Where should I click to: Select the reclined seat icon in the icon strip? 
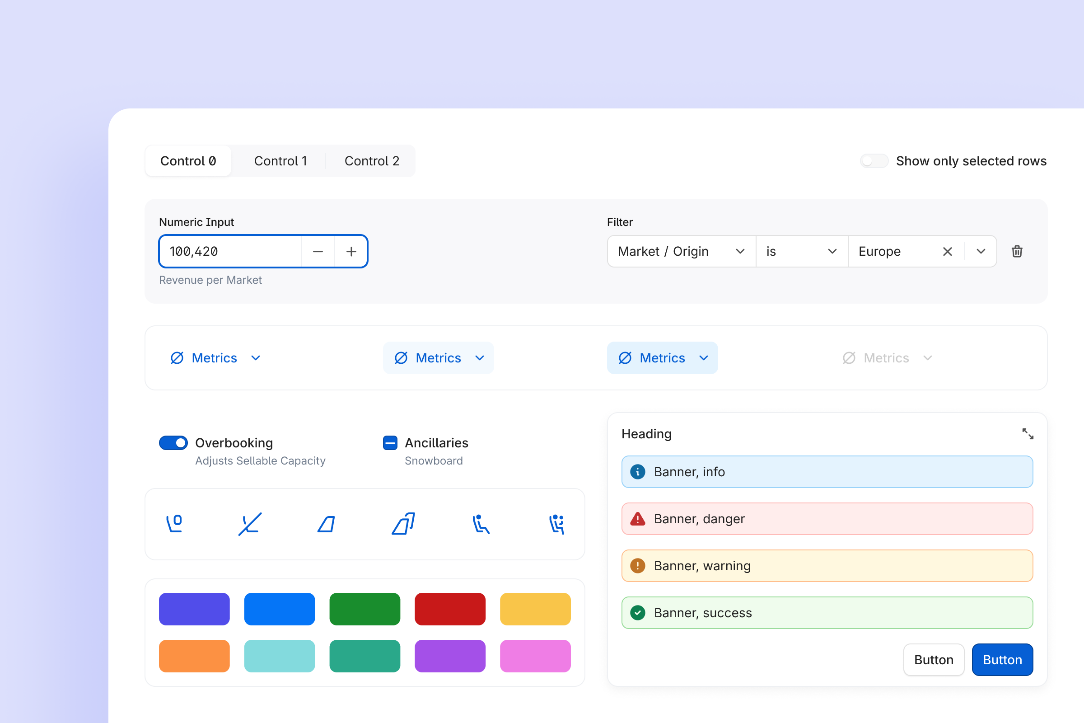(481, 523)
